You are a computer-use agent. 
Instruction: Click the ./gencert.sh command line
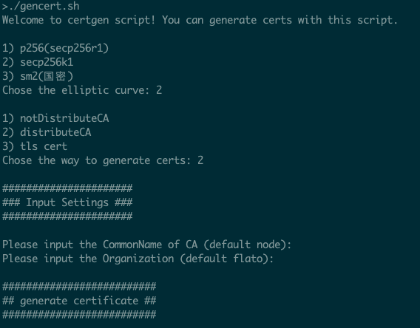coord(41,6)
